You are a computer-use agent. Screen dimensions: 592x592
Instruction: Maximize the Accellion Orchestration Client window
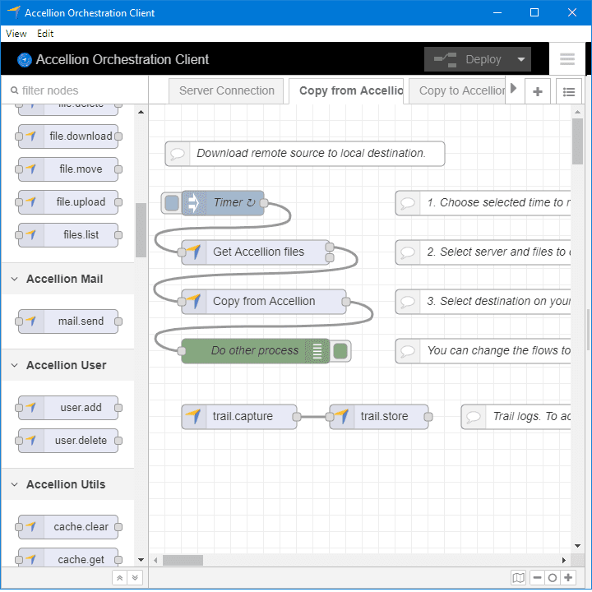(534, 12)
